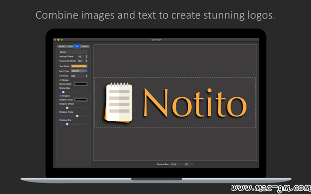
Task: Switch to the Icon tab
Action: click(70, 46)
